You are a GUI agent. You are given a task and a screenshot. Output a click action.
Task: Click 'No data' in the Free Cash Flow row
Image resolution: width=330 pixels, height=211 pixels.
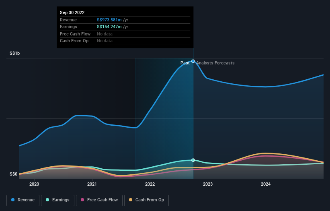(105, 34)
